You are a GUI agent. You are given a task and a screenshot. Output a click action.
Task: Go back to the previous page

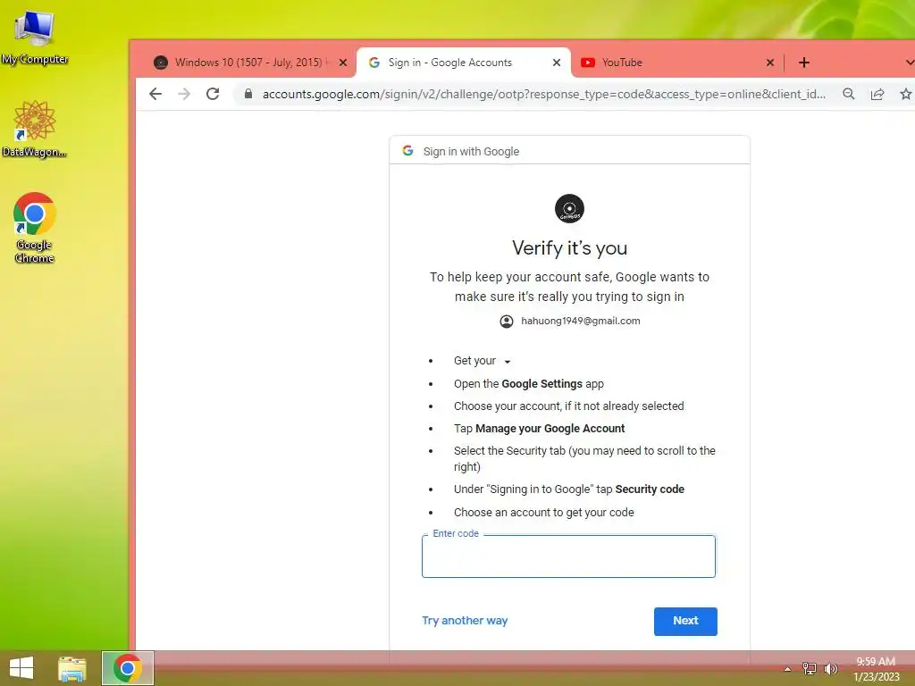pos(155,94)
